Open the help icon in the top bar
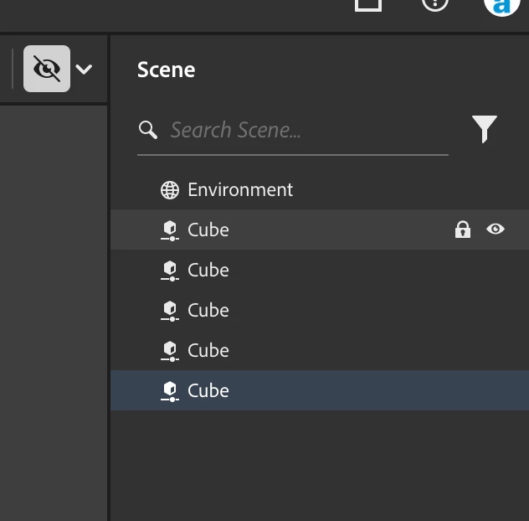This screenshot has height=521, width=529. [x=435, y=3]
